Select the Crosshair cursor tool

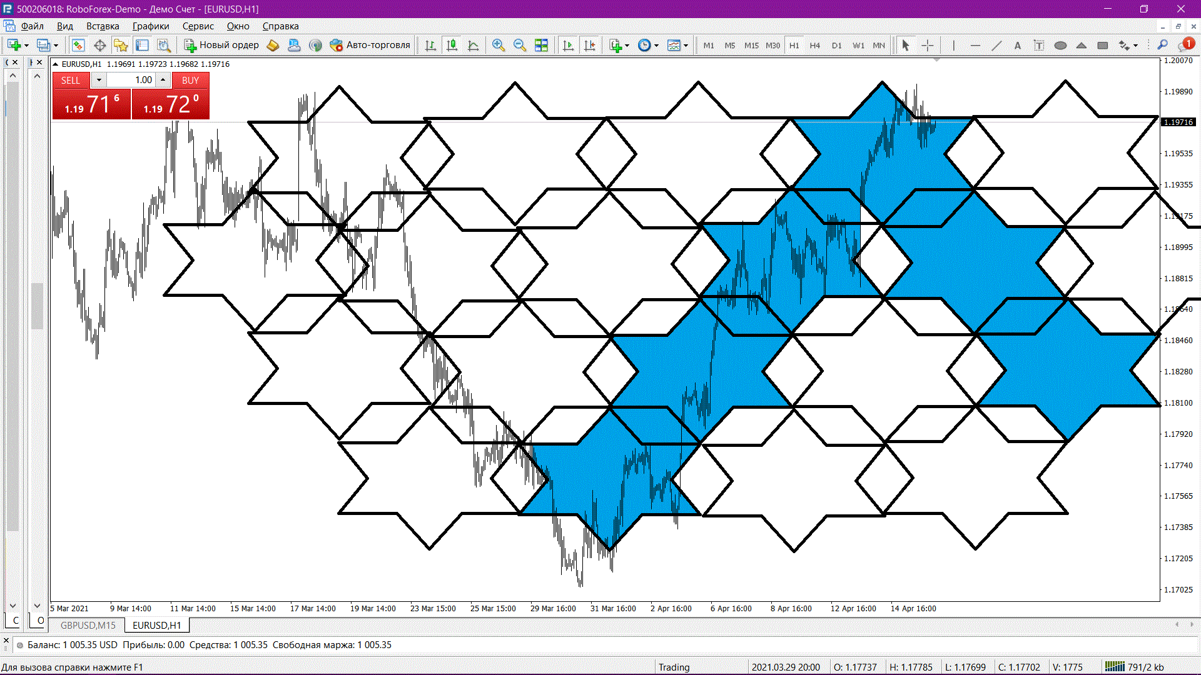pyautogui.click(x=928, y=45)
